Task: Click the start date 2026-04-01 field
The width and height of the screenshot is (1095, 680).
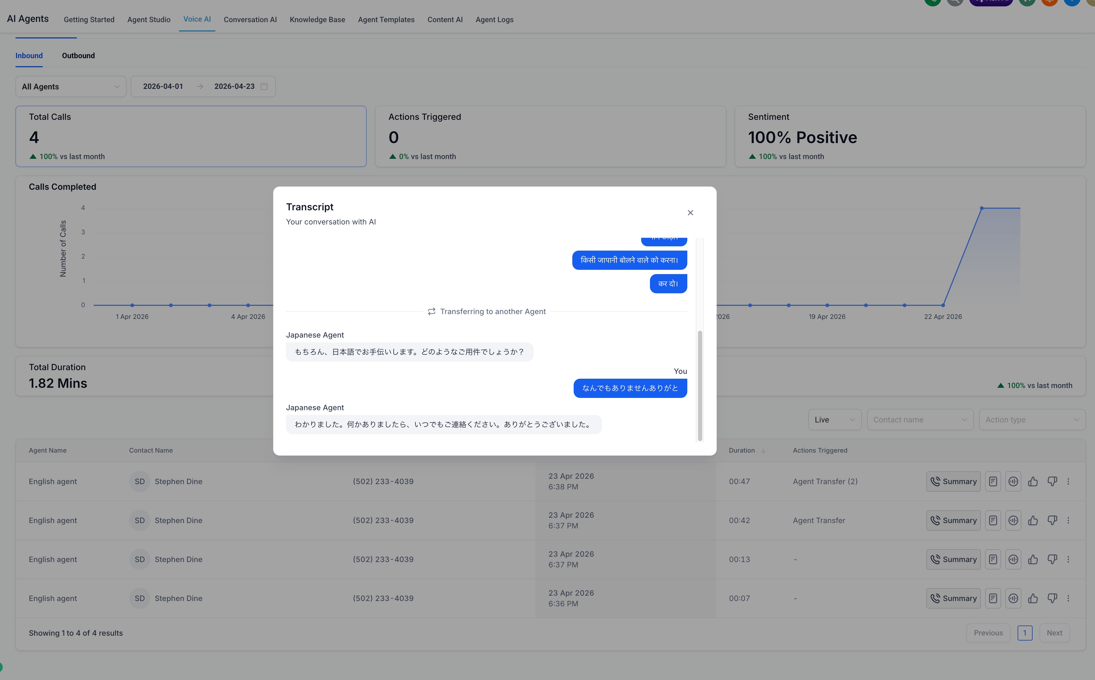Action: [x=163, y=86]
